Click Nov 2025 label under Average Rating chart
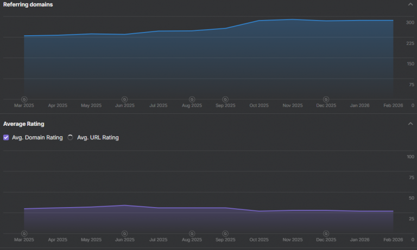Viewport: 417px width, 250px height. [x=293, y=240]
